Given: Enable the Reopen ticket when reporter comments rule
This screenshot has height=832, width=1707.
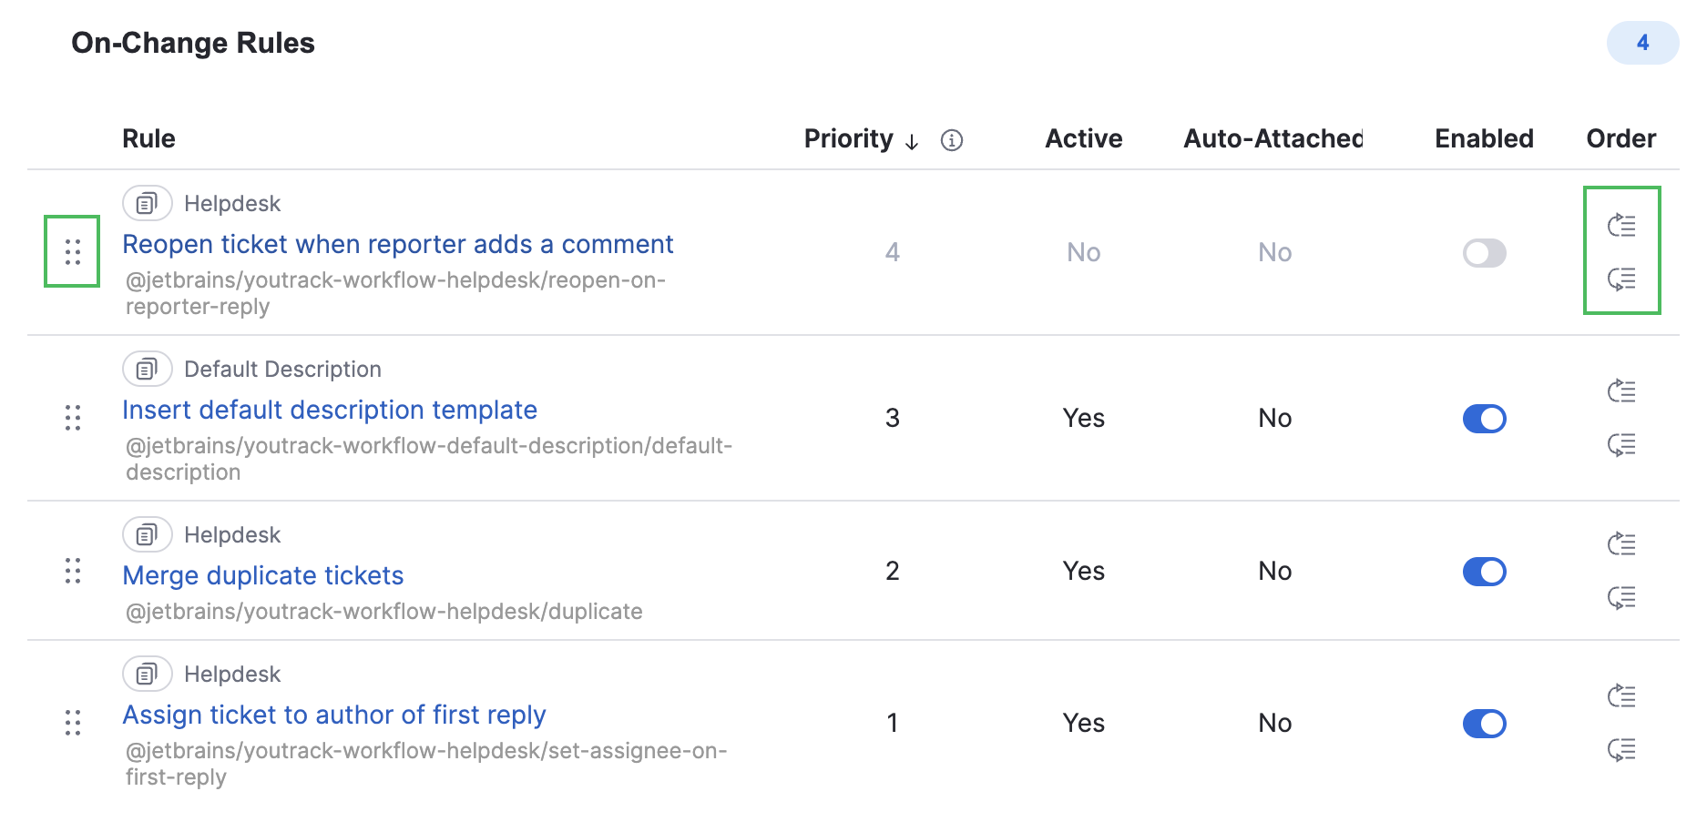Looking at the screenshot, I should [x=1484, y=253].
